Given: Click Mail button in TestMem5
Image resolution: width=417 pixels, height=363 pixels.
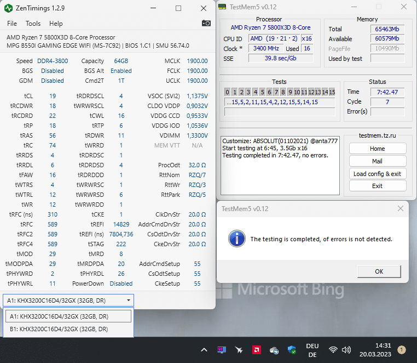Looking at the screenshot, I should 378,161.
